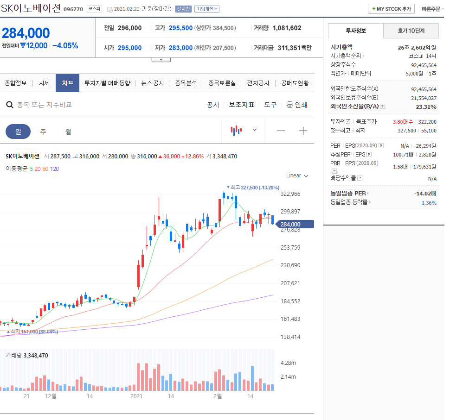Click help icon next to PER EPS(2020.09)

[381, 146]
